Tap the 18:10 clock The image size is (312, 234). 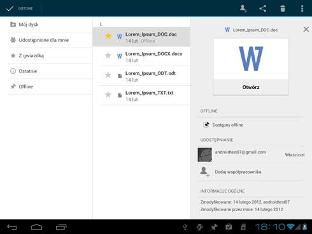coord(270,227)
